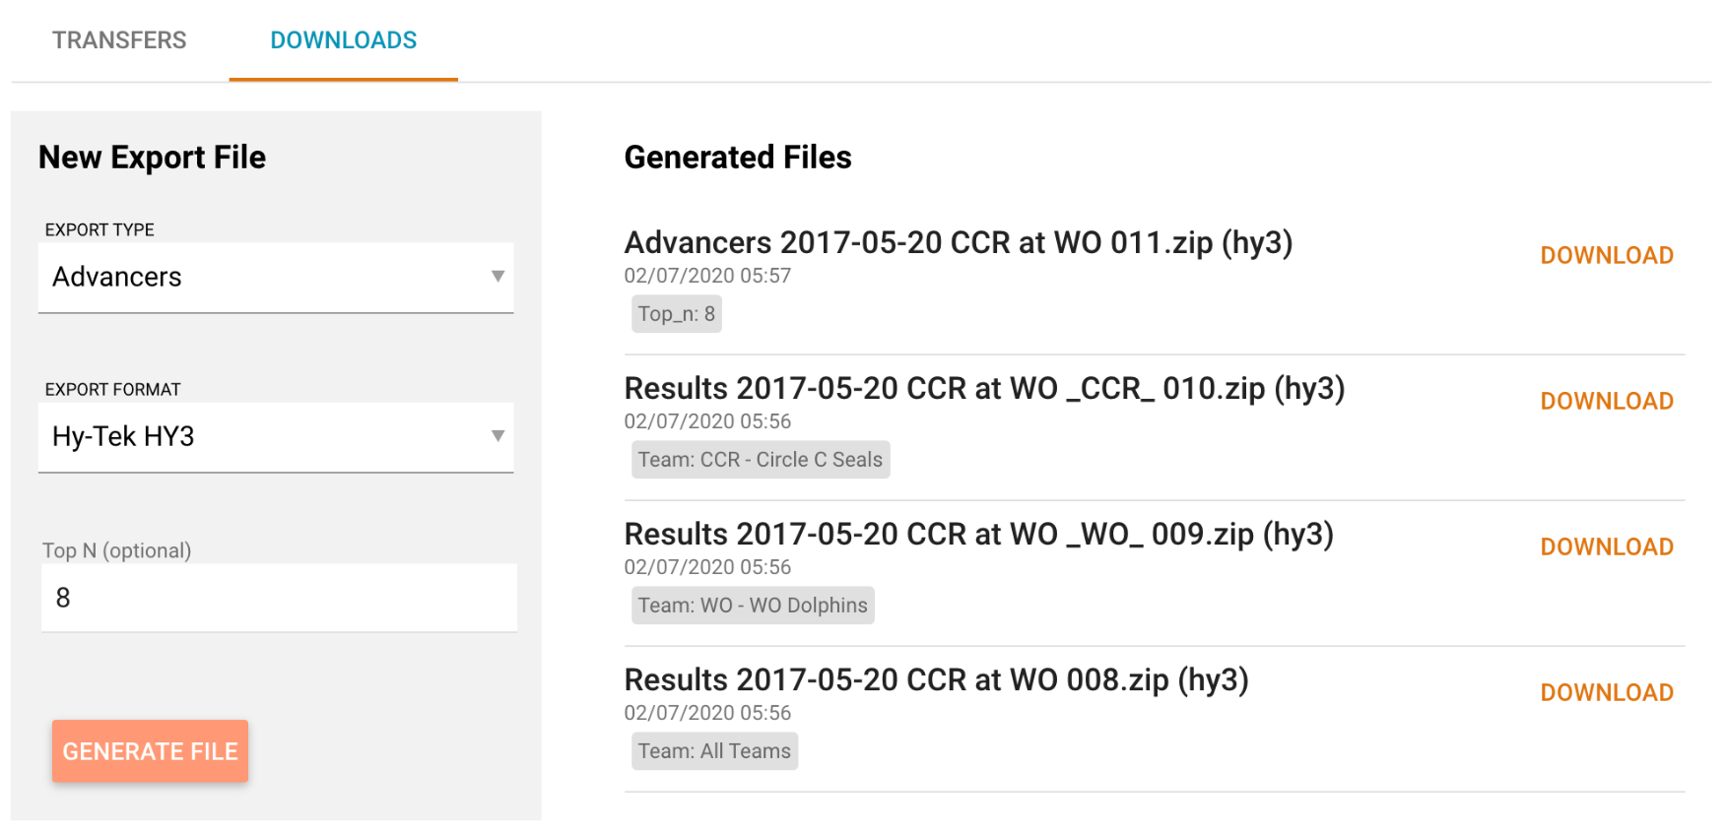Switch to the Transfers tab
Screen dimensions: 1726x833
(119, 40)
